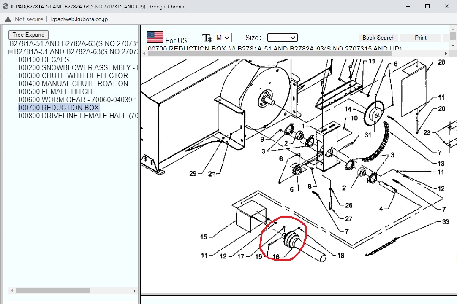Open the text size M dropdown
Image resolution: width=457 pixels, height=304 pixels.
[222, 38]
